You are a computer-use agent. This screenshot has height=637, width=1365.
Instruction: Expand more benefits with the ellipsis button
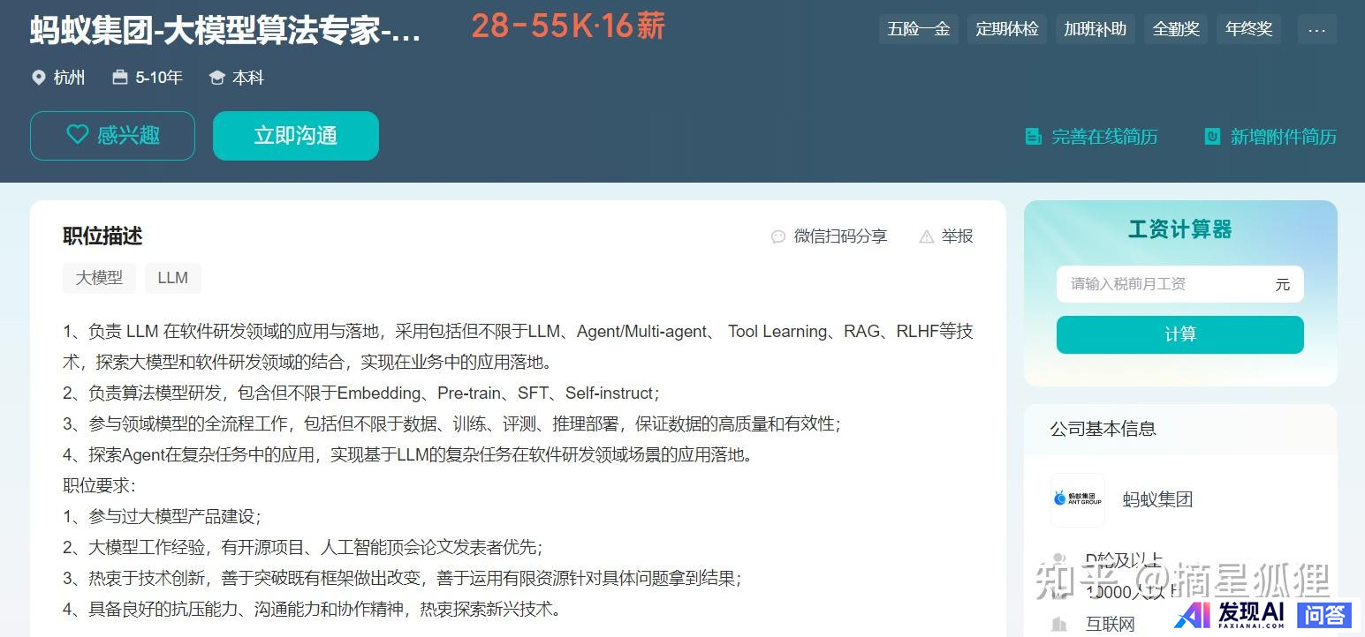tap(1317, 29)
